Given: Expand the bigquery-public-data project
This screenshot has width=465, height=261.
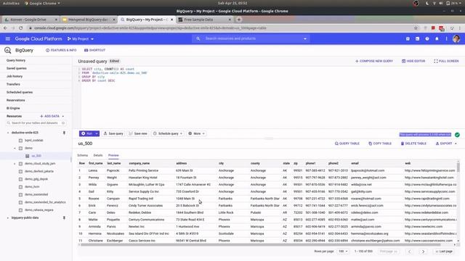Looking at the screenshot, I should click(x=8, y=217).
